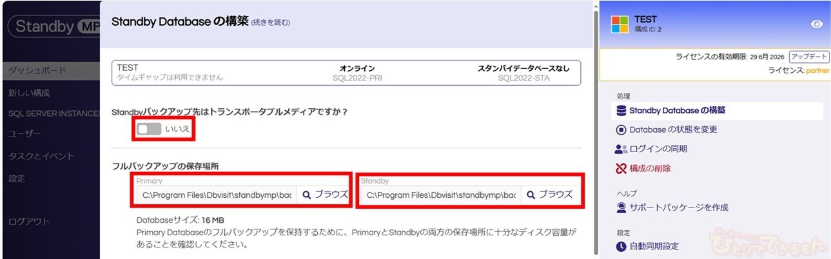Click the magnifier icon in Primary browse

click(x=307, y=195)
